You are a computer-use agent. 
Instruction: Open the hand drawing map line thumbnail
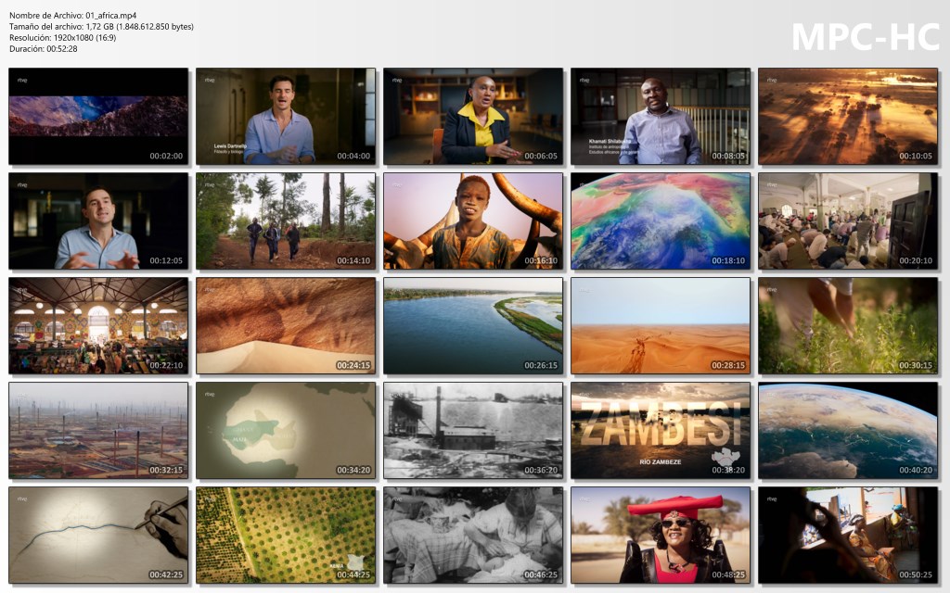tap(98, 535)
